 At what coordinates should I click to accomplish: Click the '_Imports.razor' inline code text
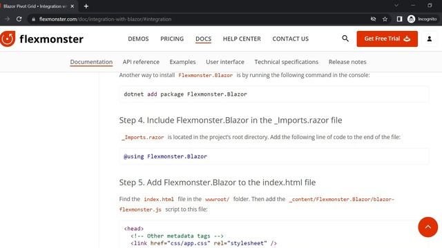pos(143,137)
